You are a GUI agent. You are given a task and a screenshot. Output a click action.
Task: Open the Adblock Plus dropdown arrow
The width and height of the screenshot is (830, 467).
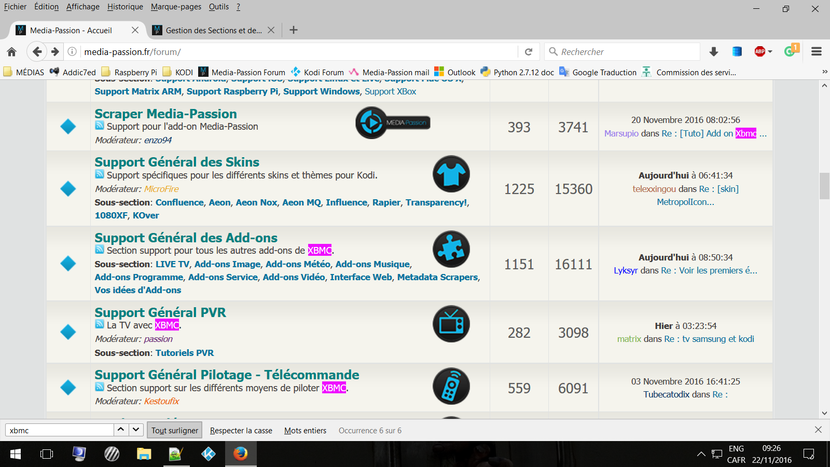click(770, 52)
